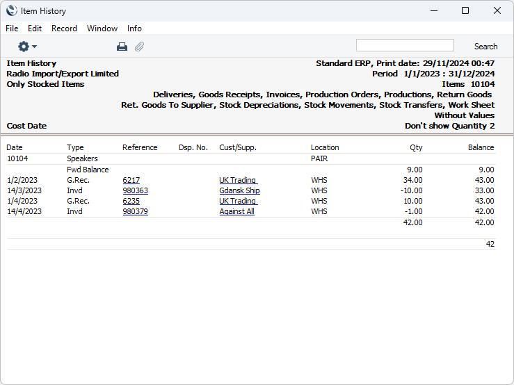Click the date 14/3/2023

(x=24, y=190)
